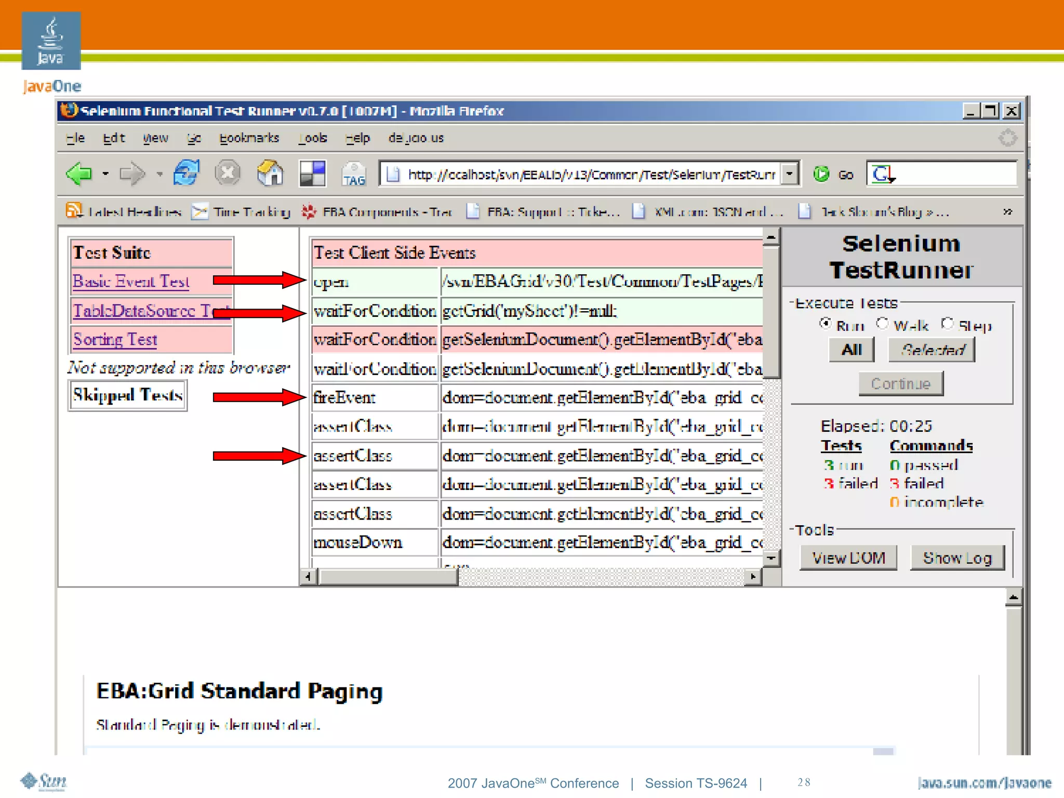Open the Sorting Test link
Screen dimensions: 1064x798
(115, 339)
